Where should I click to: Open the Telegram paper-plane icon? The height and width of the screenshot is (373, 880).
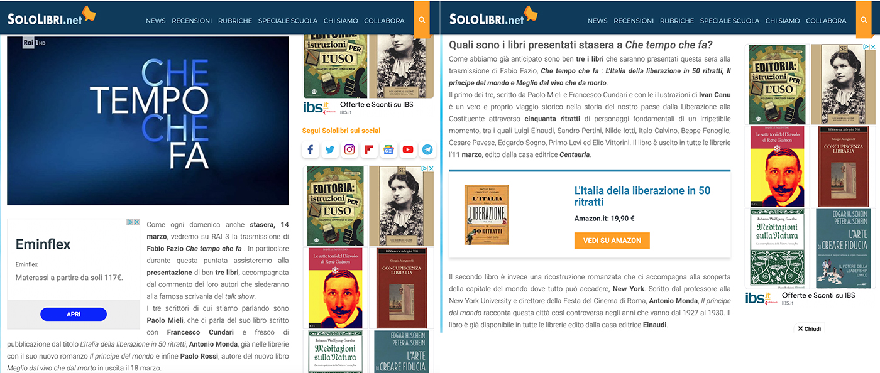(x=427, y=149)
